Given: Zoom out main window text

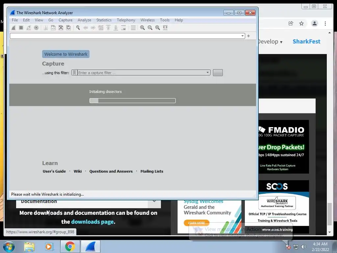Looking at the screenshot, I should (x=150, y=28).
